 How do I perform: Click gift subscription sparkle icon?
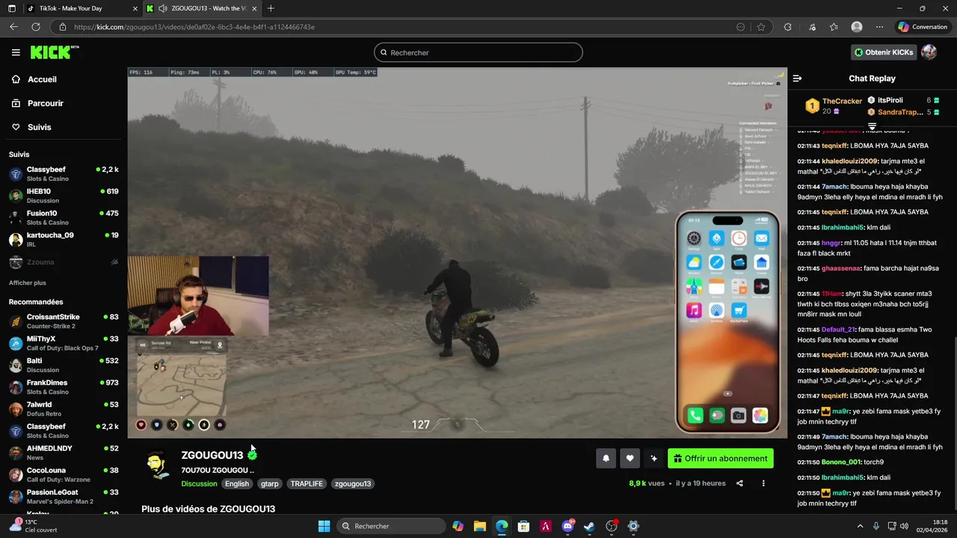tap(653, 459)
